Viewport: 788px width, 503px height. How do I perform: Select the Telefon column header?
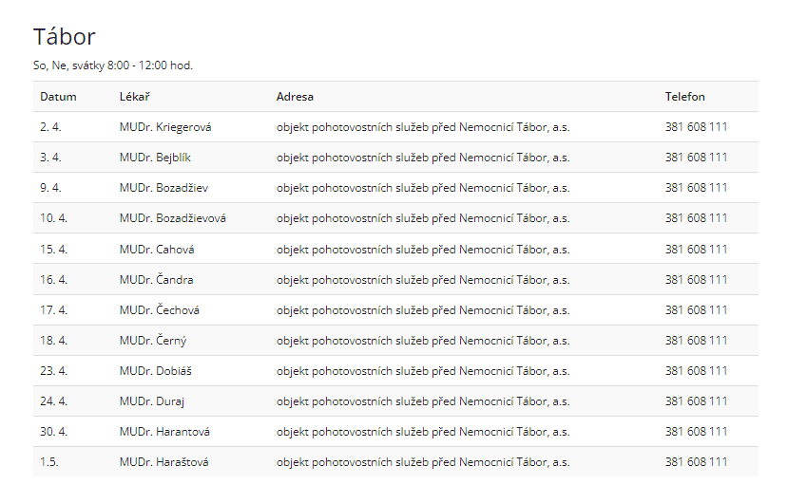coord(685,97)
